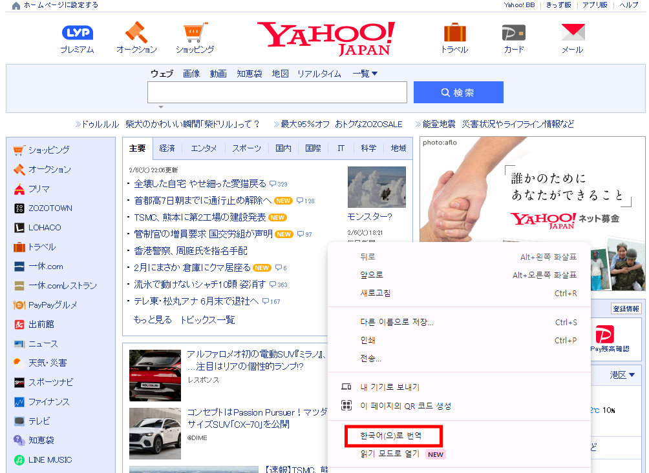This screenshot has width=649, height=473.
Task: Open sidebar フリマ tent icon
Action: coord(19,189)
